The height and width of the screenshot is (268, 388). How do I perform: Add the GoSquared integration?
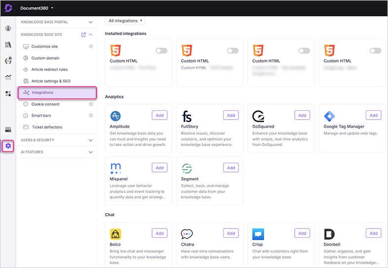302,115
